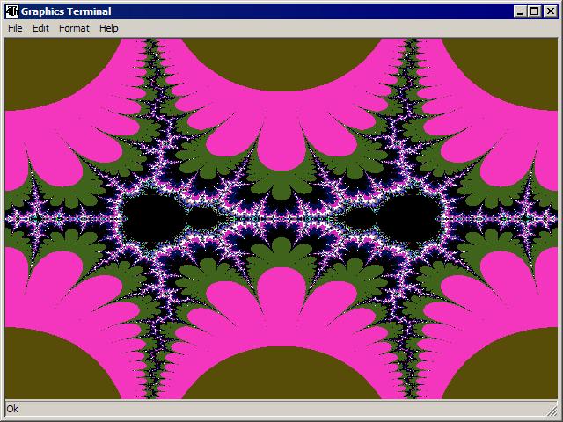Click the resize grip in the status bar corner
This screenshot has height=422, width=563.
(x=551, y=410)
